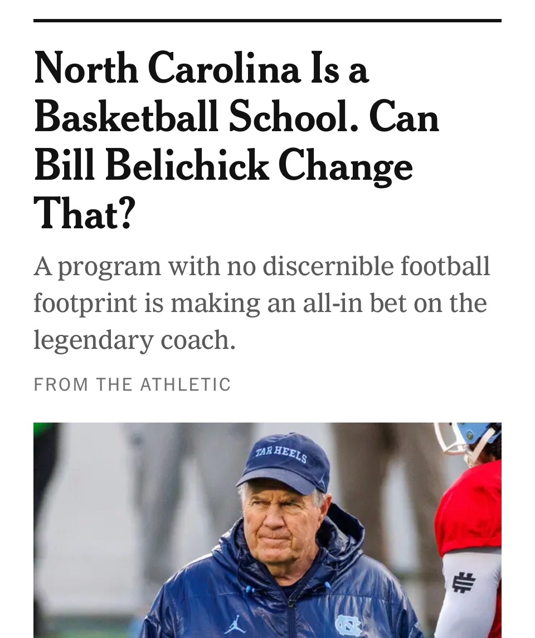Viewport: 535px width, 638px height.
Task: Open the article photo of the coach
Action: click(x=267, y=530)
